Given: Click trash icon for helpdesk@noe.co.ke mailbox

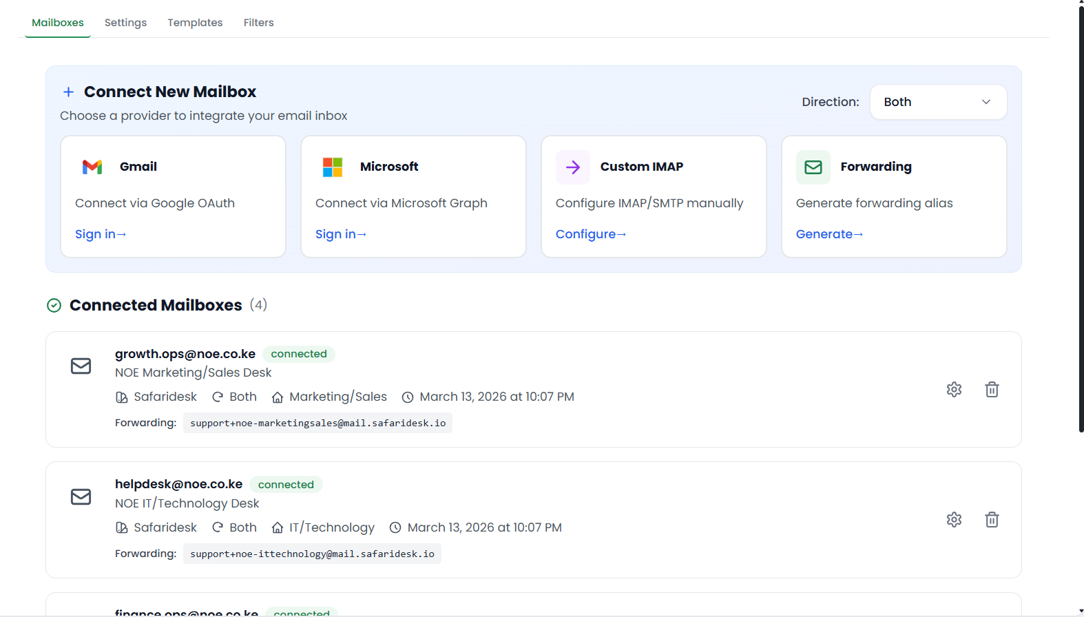Looking at the screenshot, I should [x=992, y=520].
